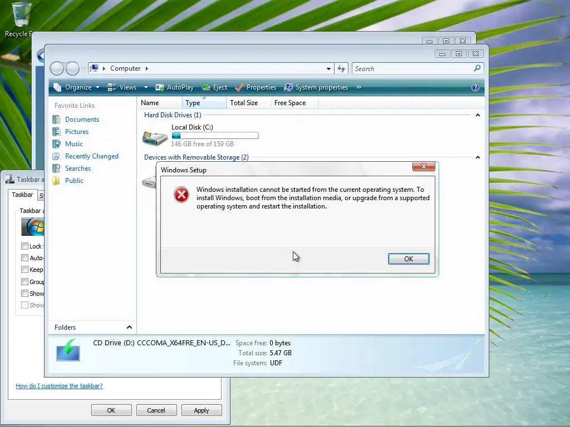Close the Windows Setup dialog

click(424, 166)
